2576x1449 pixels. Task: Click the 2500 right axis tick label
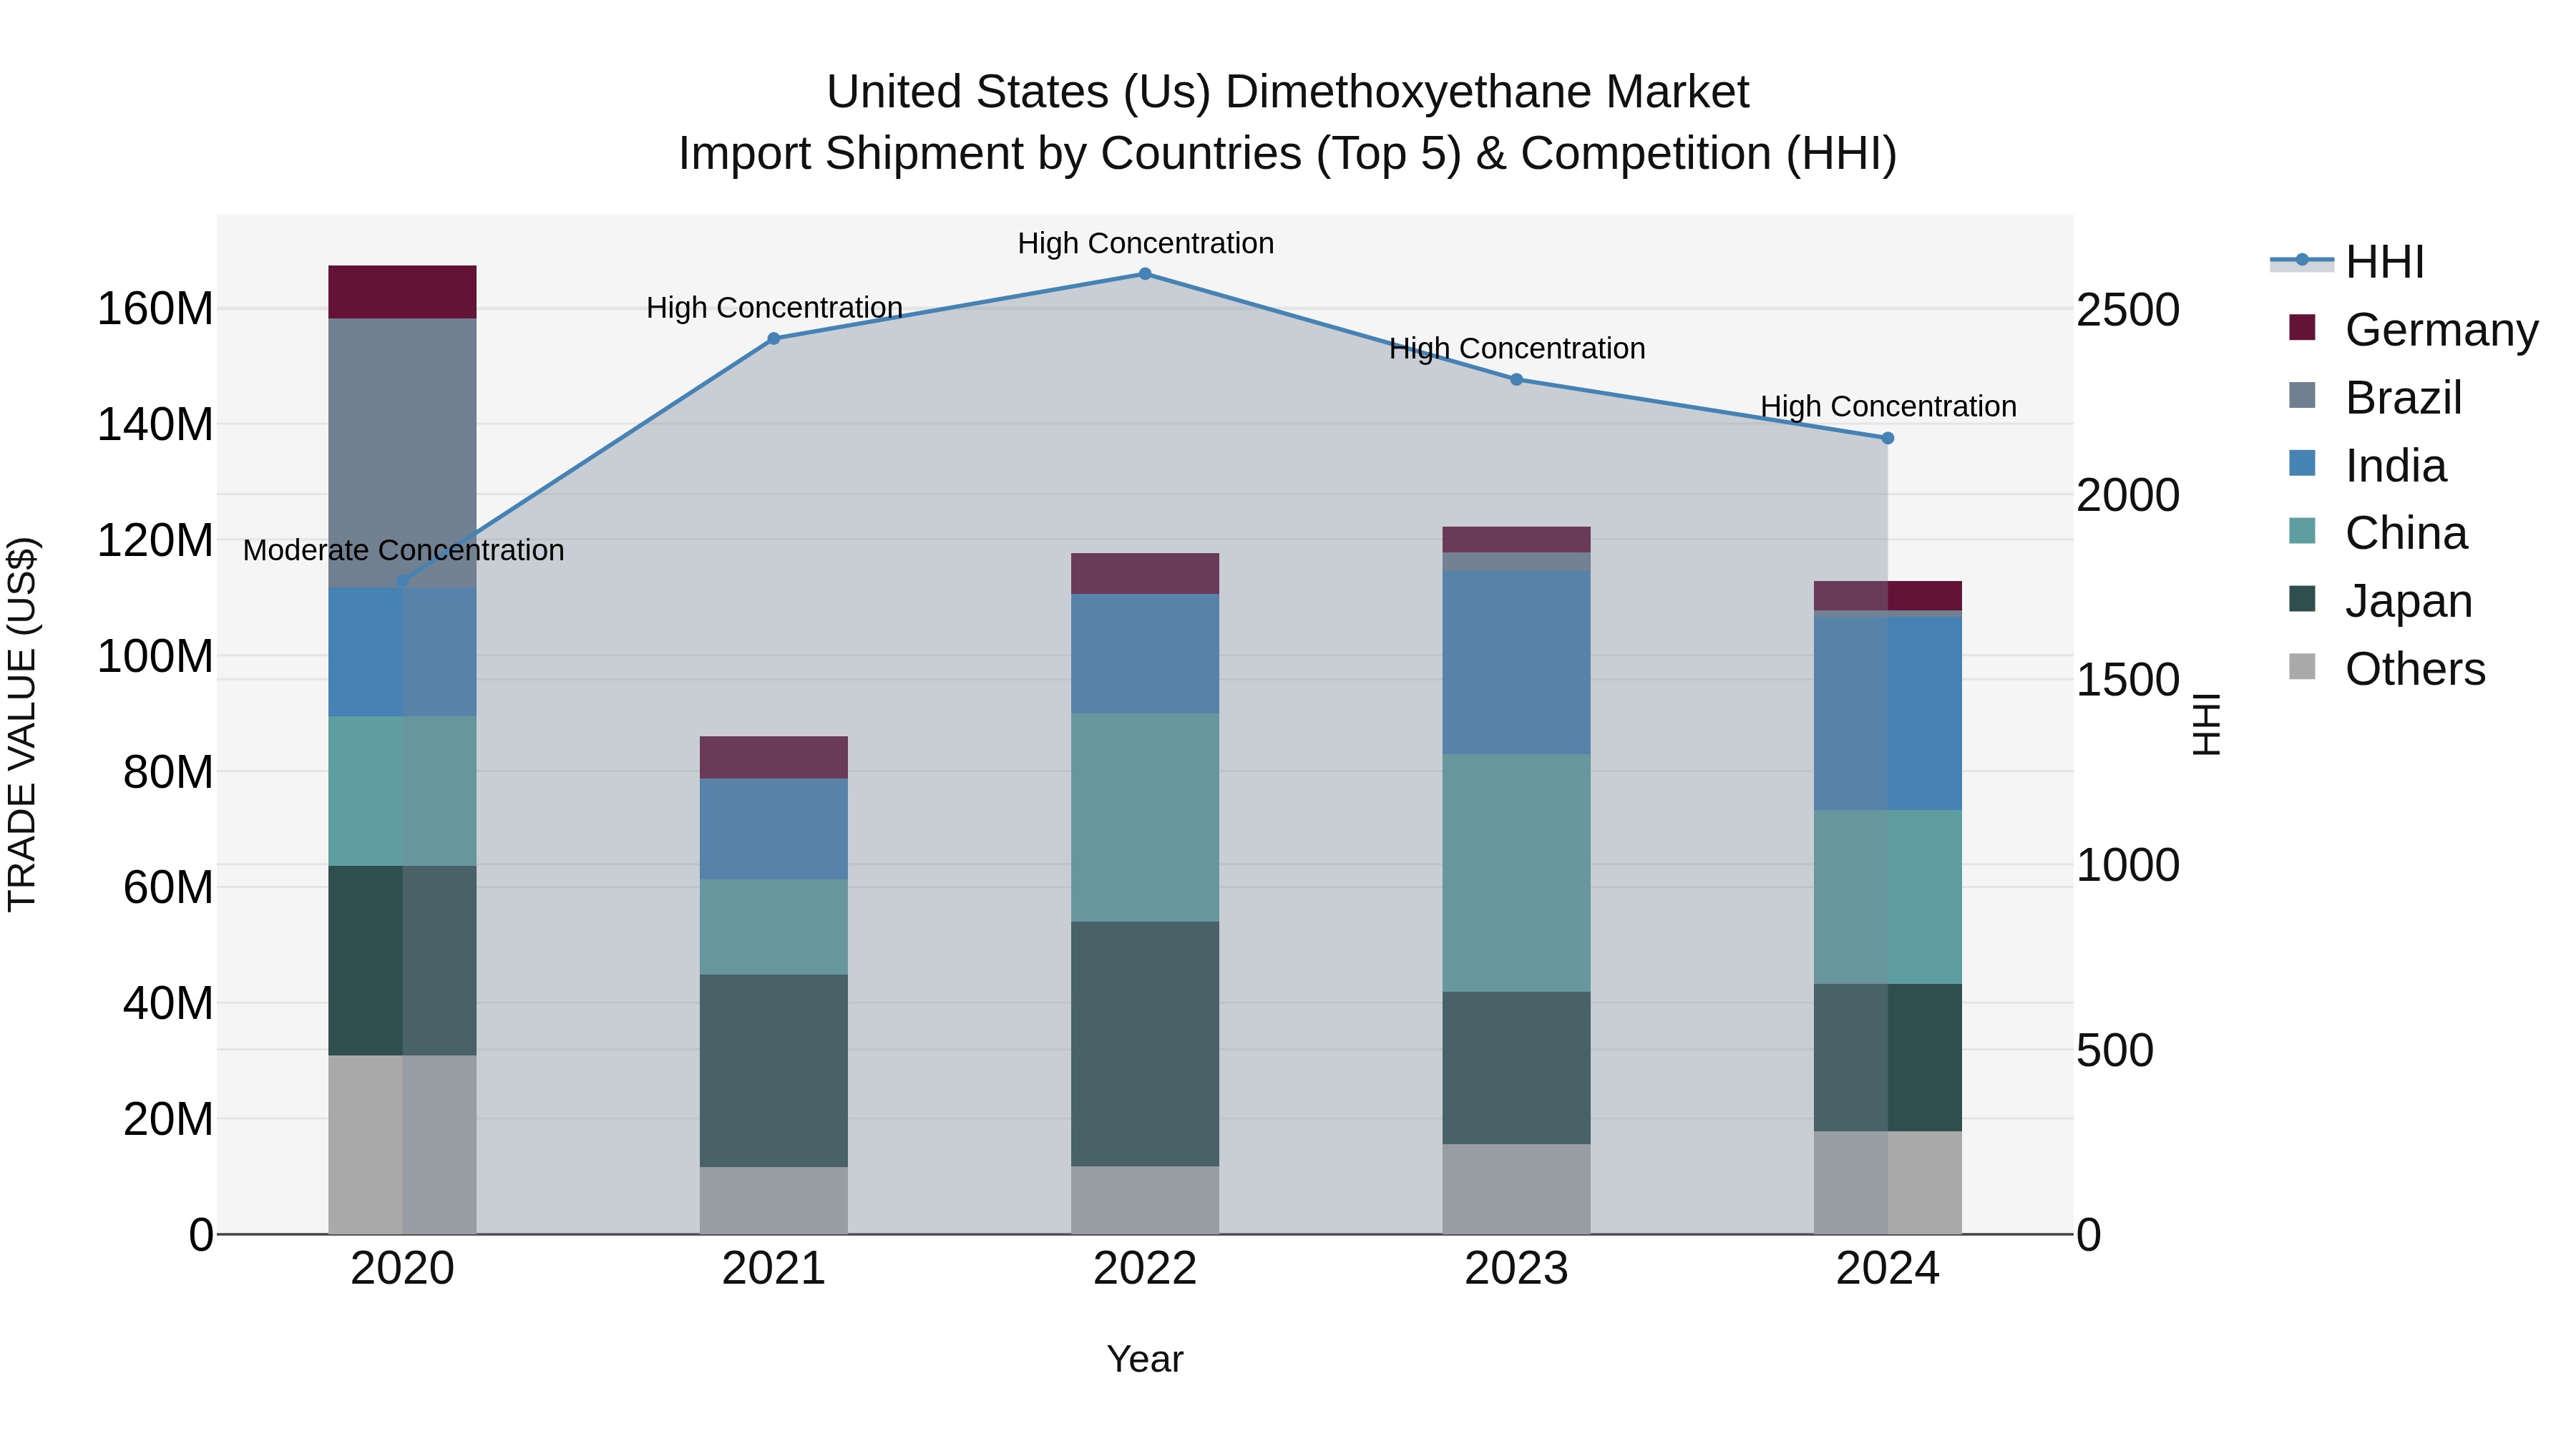[2128, 310]
